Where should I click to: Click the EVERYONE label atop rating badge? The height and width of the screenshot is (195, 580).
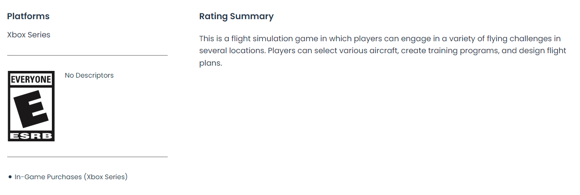31,80
